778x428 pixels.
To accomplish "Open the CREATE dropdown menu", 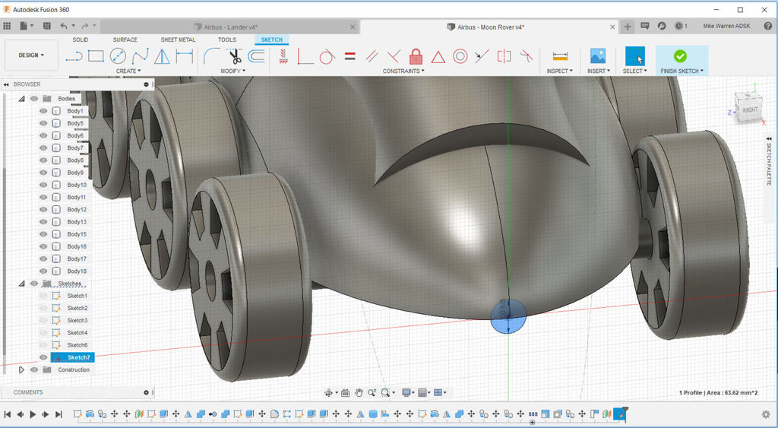I will 128,71.
